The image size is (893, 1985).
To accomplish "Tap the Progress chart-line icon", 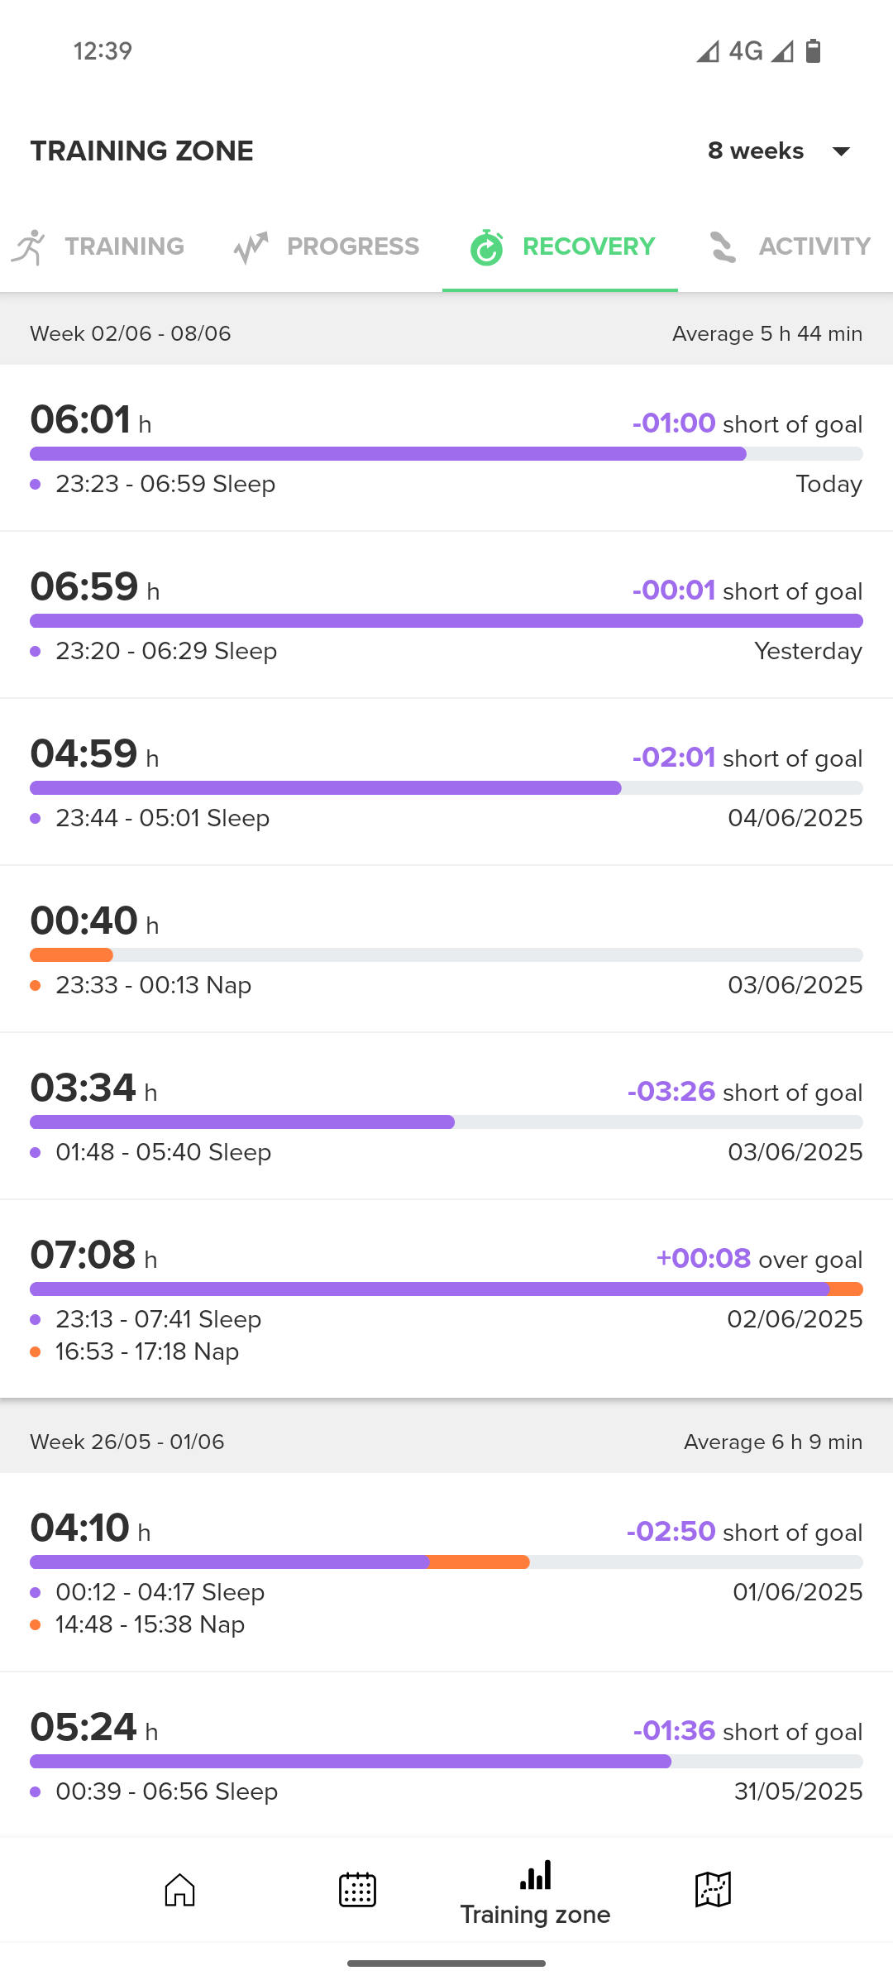I will [251, 247].
